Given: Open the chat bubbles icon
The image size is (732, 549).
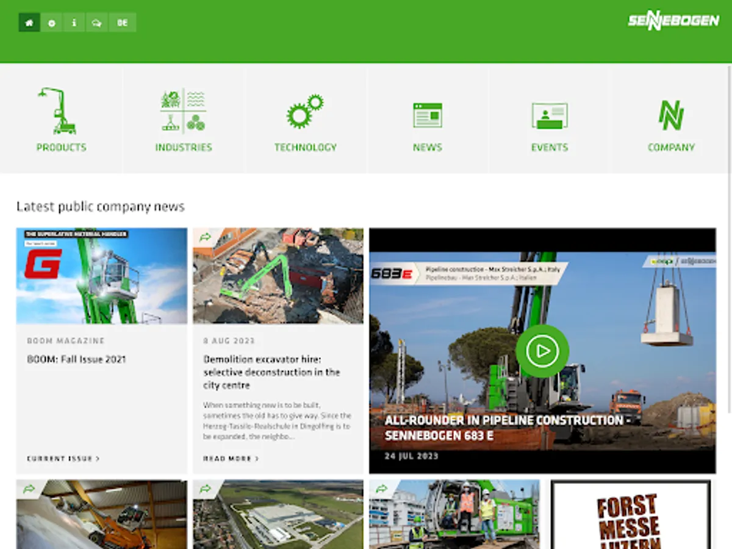Looking at the screenshot, I should [x=97, y=23].
